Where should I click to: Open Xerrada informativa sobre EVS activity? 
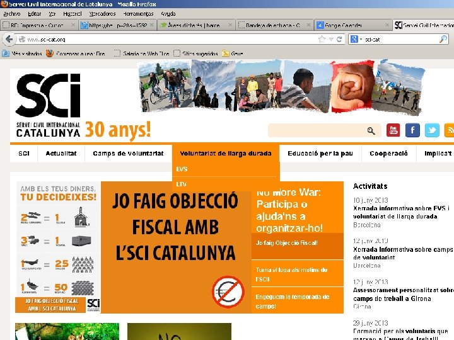(401, 212)
